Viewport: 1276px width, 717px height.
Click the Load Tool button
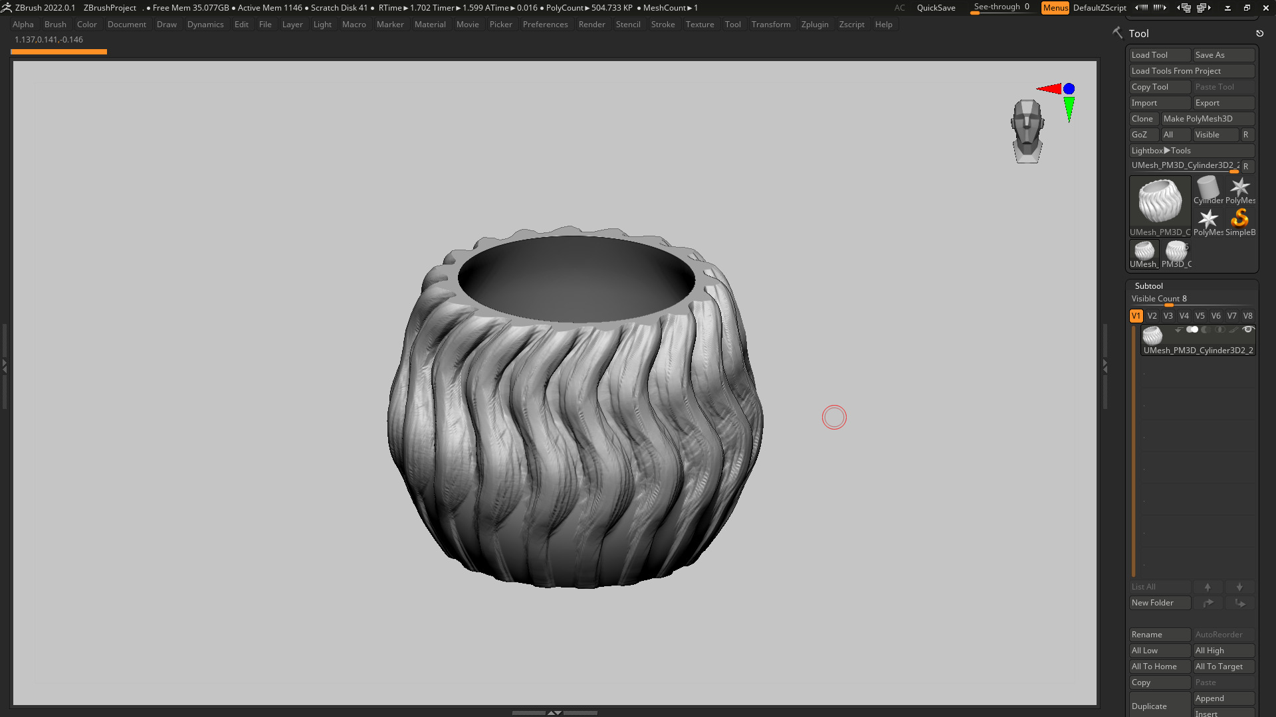(x=1160, y=55)
